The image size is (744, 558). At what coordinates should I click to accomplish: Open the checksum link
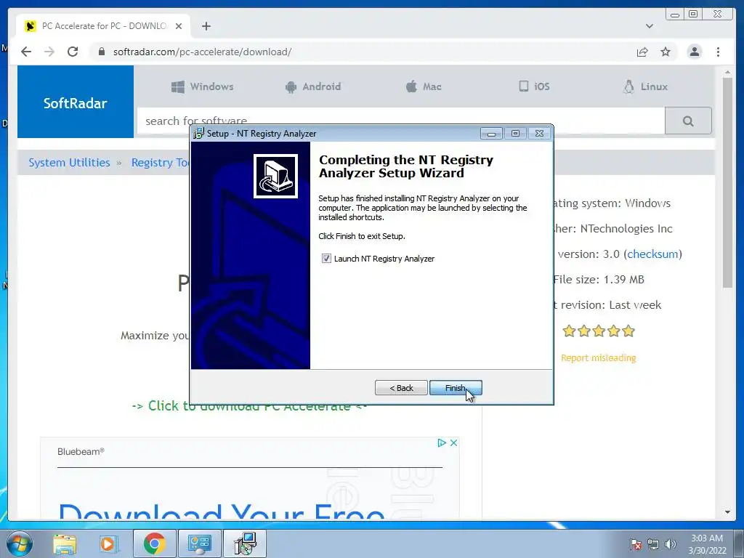pos(652,254)
